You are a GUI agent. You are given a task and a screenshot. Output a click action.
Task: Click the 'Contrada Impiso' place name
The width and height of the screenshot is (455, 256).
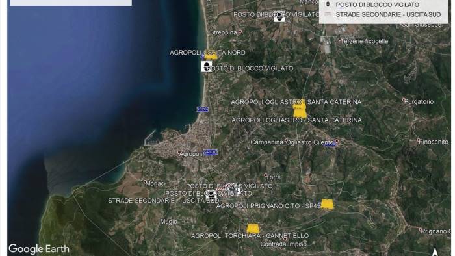(x=283, y=244)
